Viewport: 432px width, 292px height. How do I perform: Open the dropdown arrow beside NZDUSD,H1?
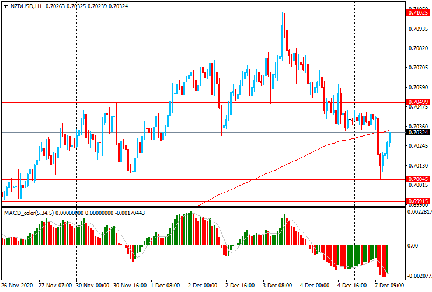4,6
